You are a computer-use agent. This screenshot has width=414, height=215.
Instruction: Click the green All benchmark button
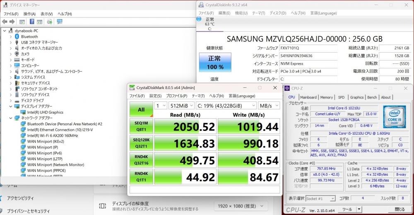(x=141, y=109)
